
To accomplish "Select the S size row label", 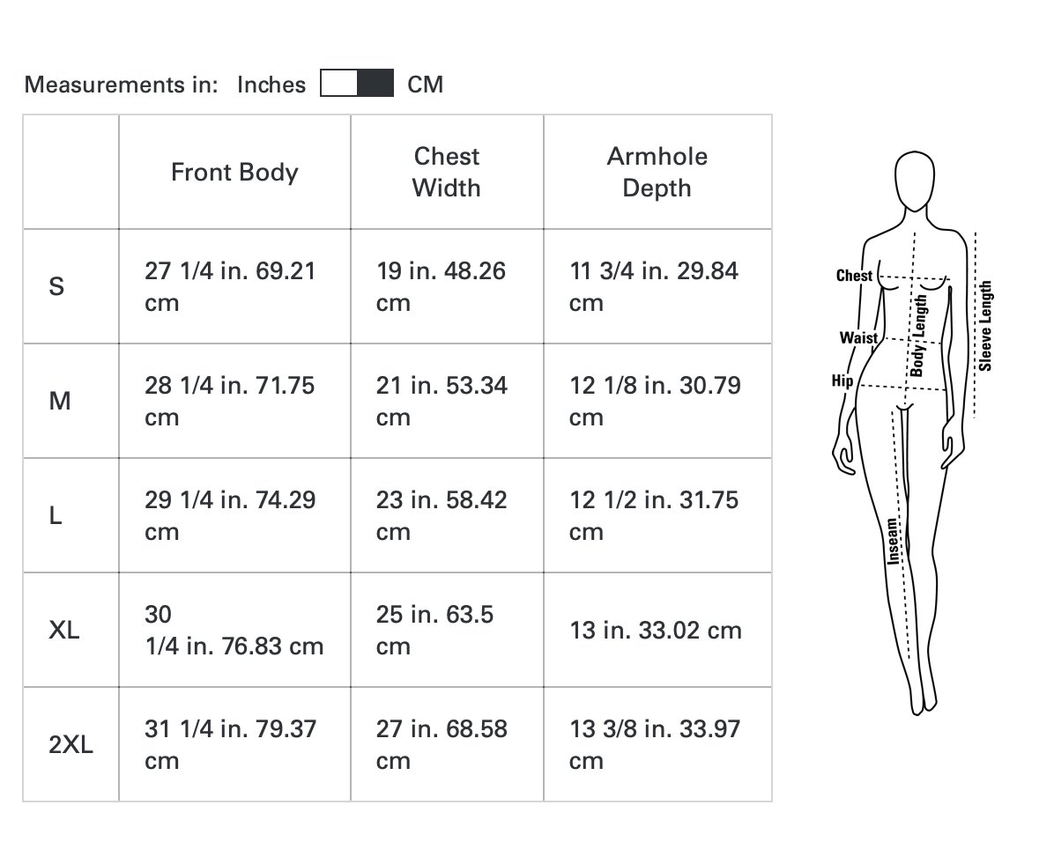I will (56, 287).
